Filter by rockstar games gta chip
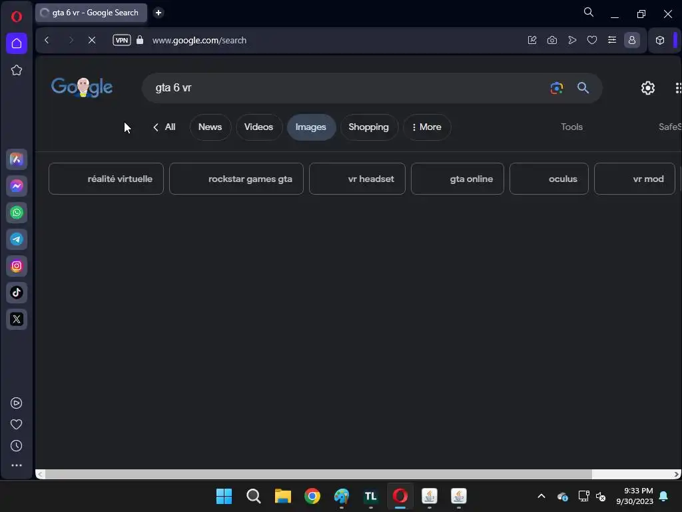Viewport: 682px width, 512px height. point(236,179)
